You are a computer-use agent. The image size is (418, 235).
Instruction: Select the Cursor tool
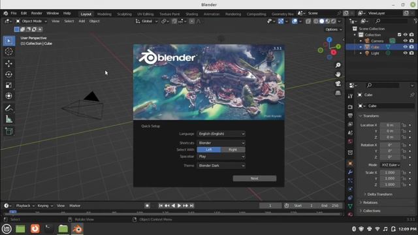click(x=8, y=52)
